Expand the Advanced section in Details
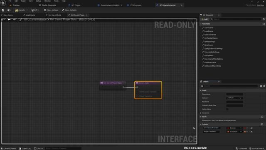Screen dimensions: 266x150 click(201, 113)
